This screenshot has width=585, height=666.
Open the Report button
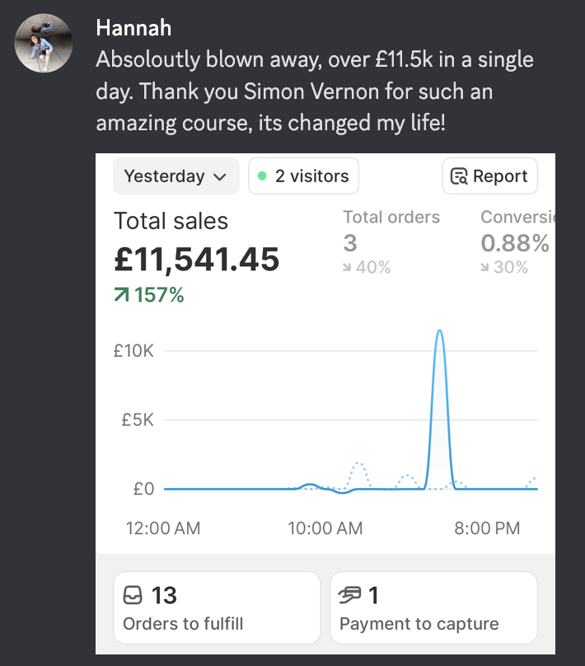pyautogui.click(x=489, y=176)
